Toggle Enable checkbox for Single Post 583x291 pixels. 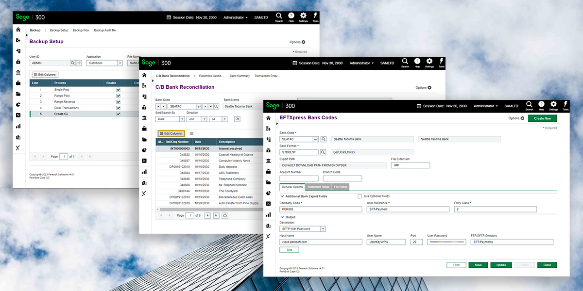point(118,90)
